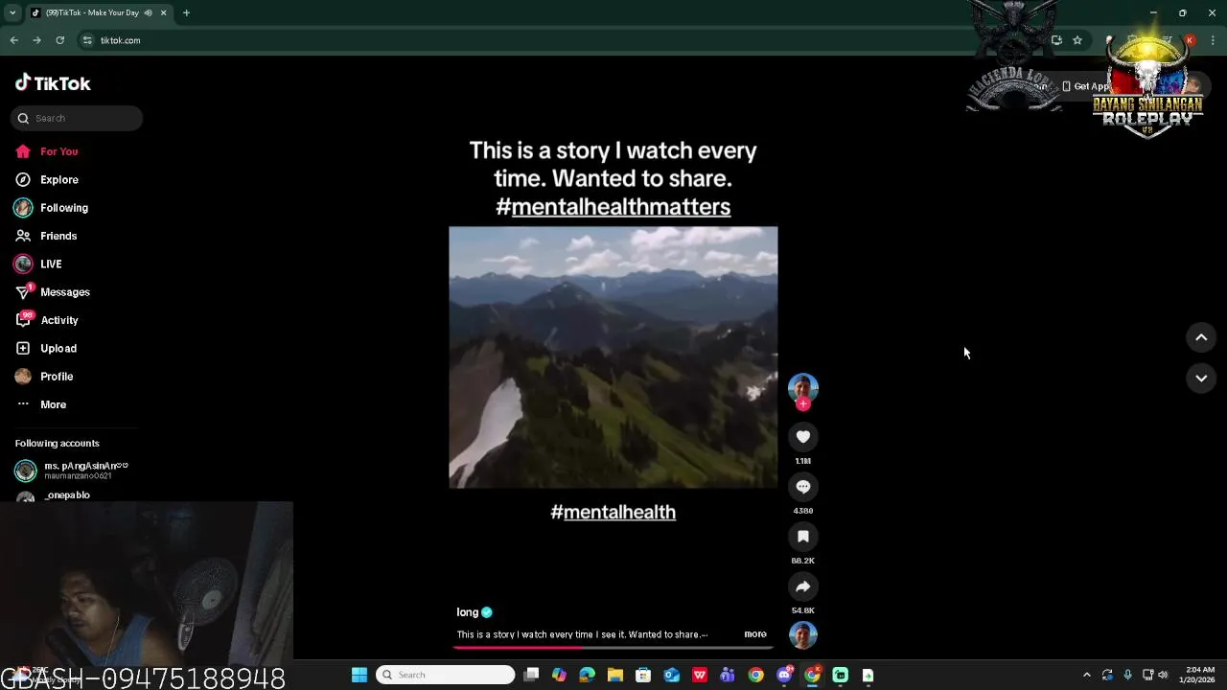Screen dimensions: 1227x690
Task: Open ms. pAngAsinAn following account
Action: pyautogui.click(x=72, y=470)
